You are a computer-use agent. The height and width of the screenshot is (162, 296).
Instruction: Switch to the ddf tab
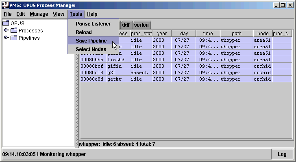click(x=126, y=25)
